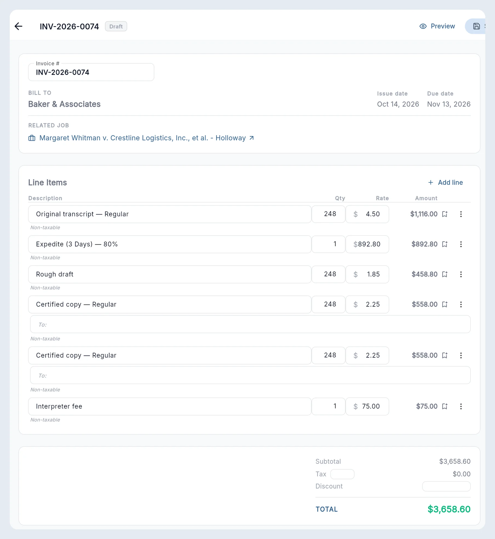Edit rate 892.80 on Expedite row

367,244
